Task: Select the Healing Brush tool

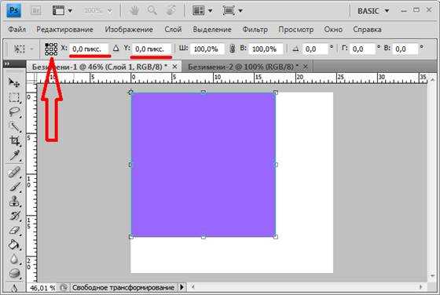Action: pos(14,172)
